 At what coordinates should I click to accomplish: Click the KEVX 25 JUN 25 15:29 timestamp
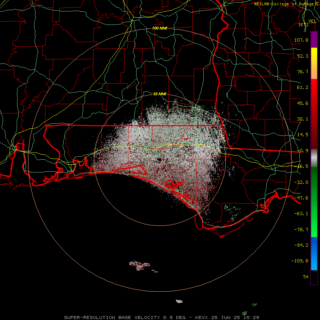227,318
